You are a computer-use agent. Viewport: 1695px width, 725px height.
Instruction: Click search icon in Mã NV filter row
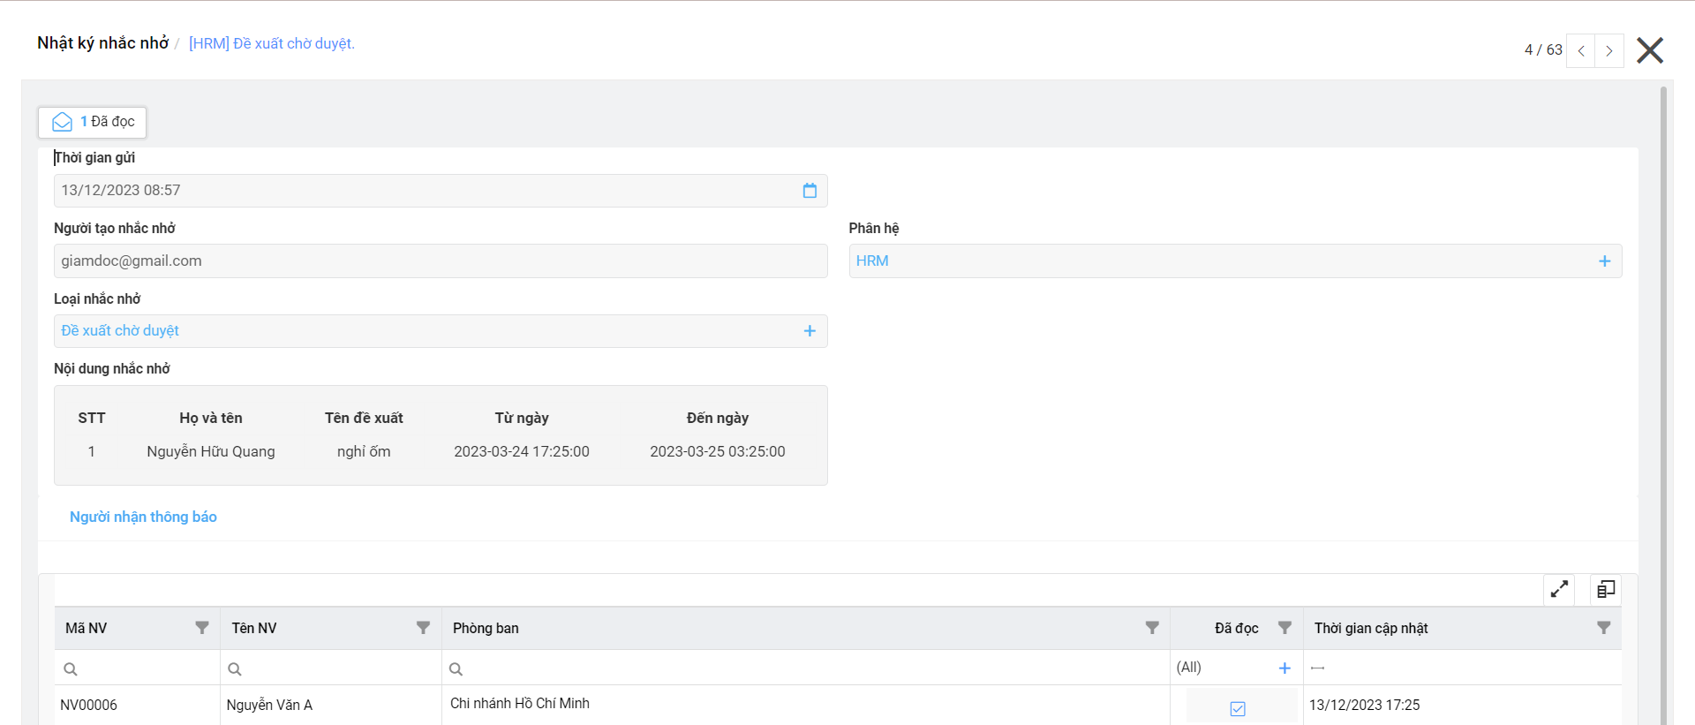coord(71,669)
